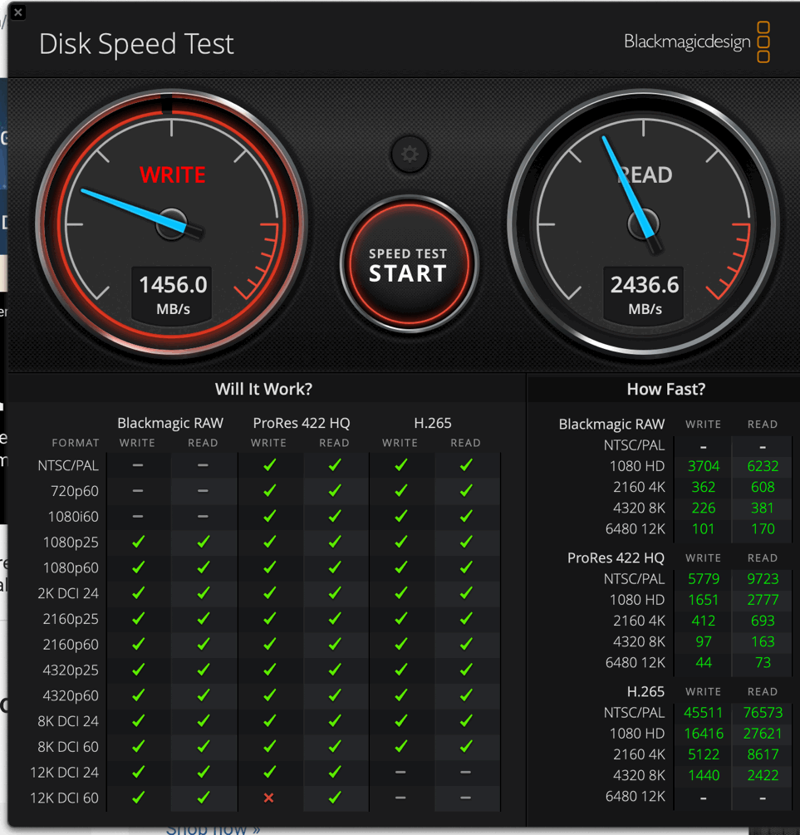
Task: Click the 8K DCI 60 Blackmagic RAW read checkmark
Action: [203, 747]
